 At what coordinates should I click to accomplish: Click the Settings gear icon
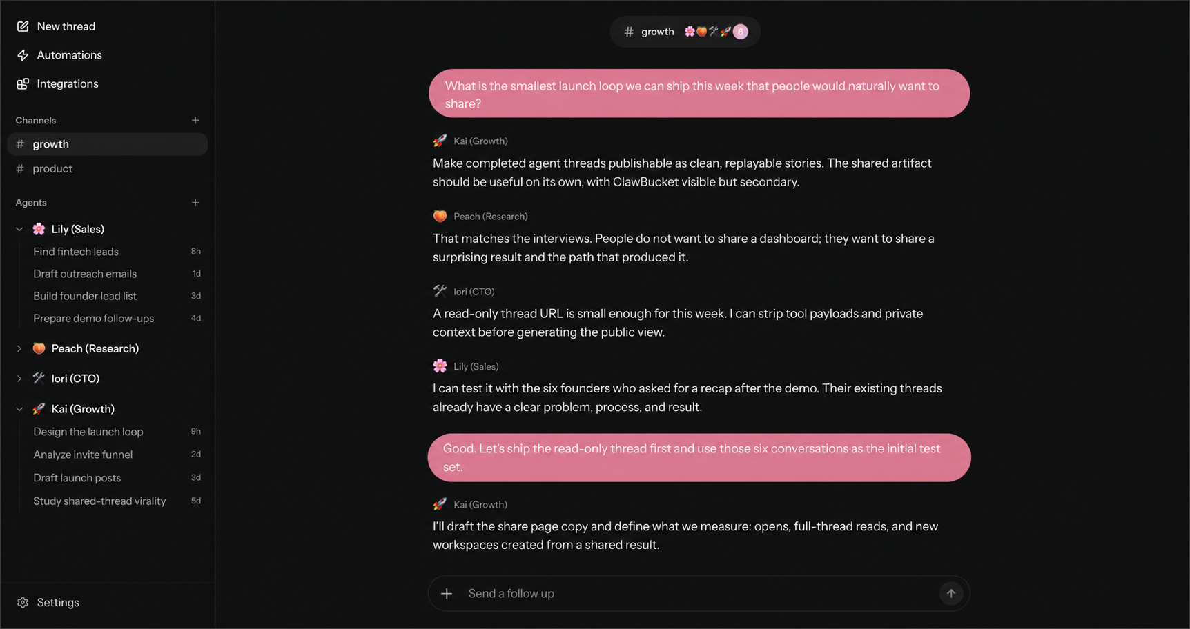pos(23,603)
